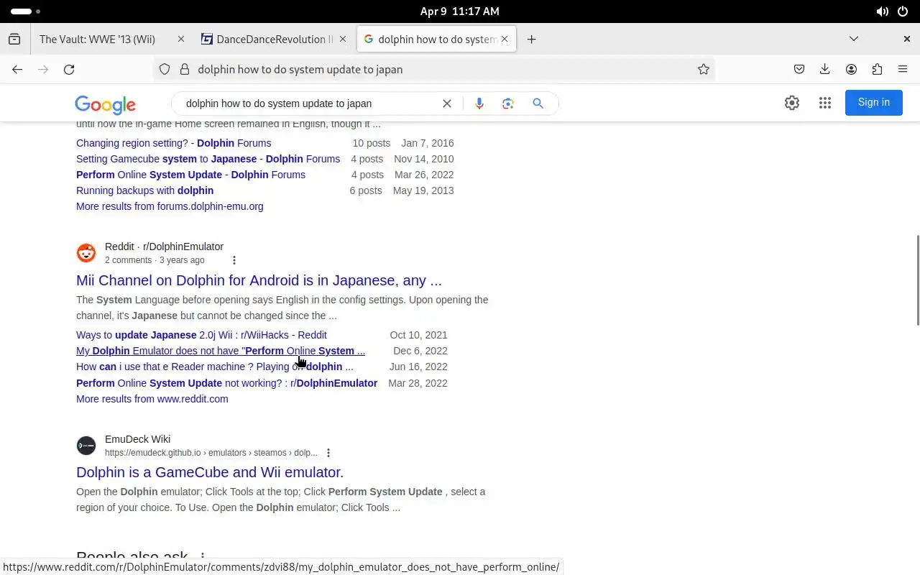Click the EmuDeck Wiki favicon
Viewport: 920px width, 575px height.
tap(86, 446)
